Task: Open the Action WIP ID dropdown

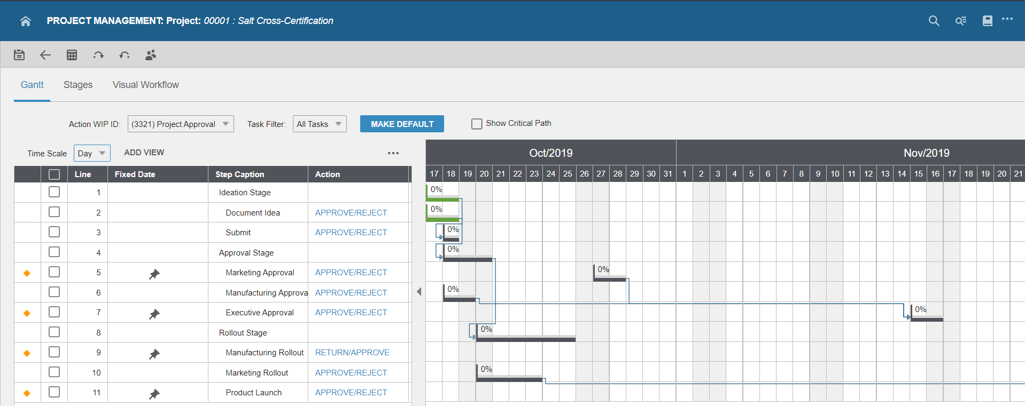Action: click(x=180, y=124)
